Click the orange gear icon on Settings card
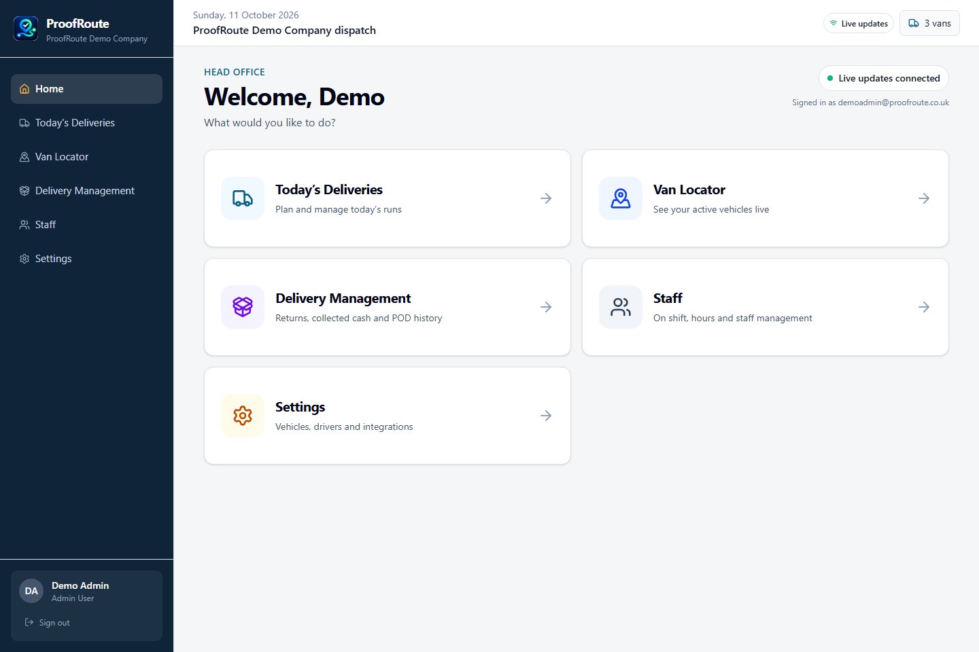Viewport: 979px width, 652px height. (x=243, y=416)
